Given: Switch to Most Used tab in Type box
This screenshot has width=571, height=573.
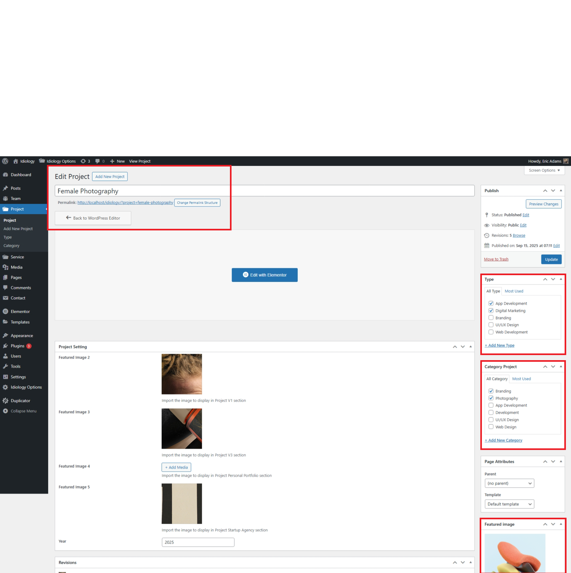Looking at the screenshot, I should click(514, 291).
